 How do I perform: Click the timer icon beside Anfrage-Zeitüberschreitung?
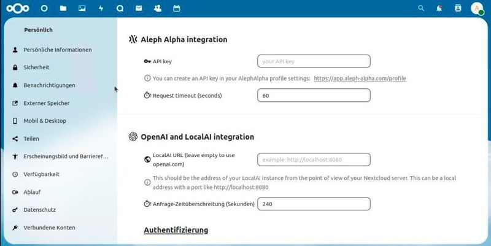pyautogui.click(x=147, y=204)
